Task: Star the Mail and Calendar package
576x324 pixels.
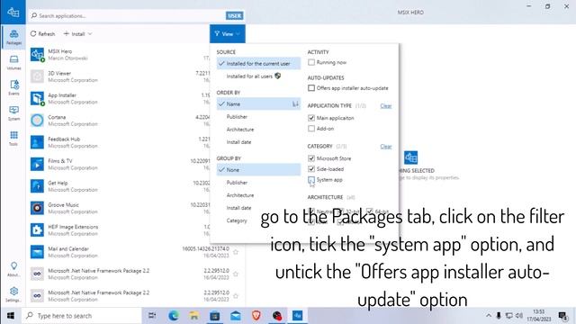Action: point(236,252)
